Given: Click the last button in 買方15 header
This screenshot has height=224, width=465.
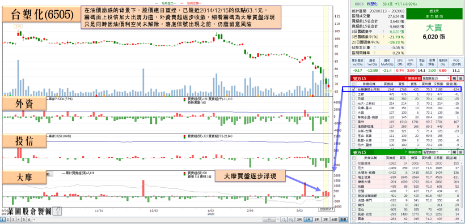Looking at the screenshot, I should tap(460, 79).
